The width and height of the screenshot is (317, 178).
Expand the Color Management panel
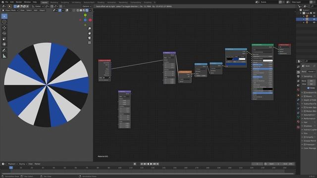tap(309, 148)
